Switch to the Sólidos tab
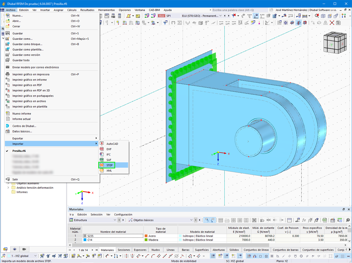The height and width of the screenshot is (263, 352). (234, 250)
